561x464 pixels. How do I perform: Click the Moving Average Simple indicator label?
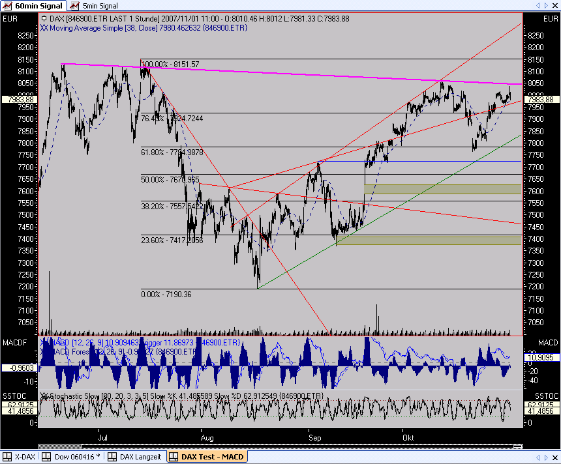(x=148, y=28)
